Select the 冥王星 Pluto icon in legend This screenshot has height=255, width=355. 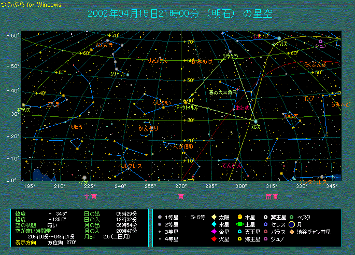(266, 217)
